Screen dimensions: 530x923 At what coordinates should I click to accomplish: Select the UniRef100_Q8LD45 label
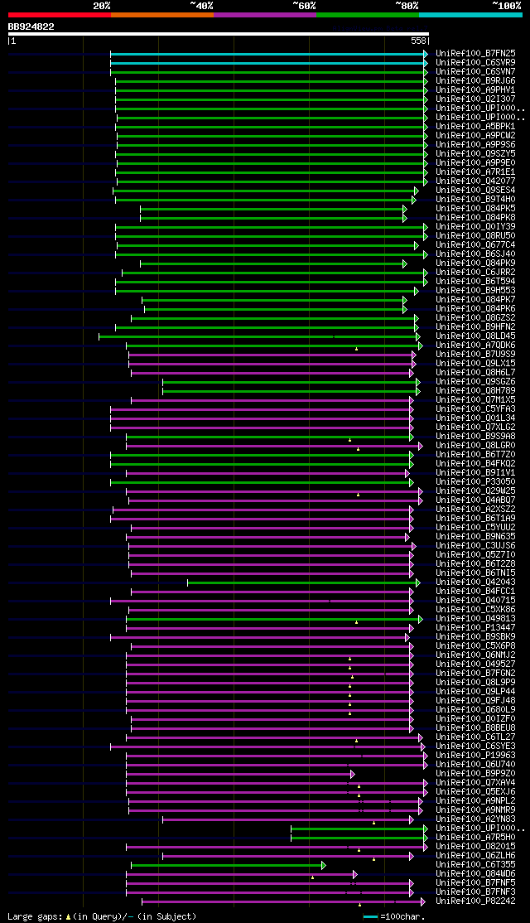click(x=475, y=336)
